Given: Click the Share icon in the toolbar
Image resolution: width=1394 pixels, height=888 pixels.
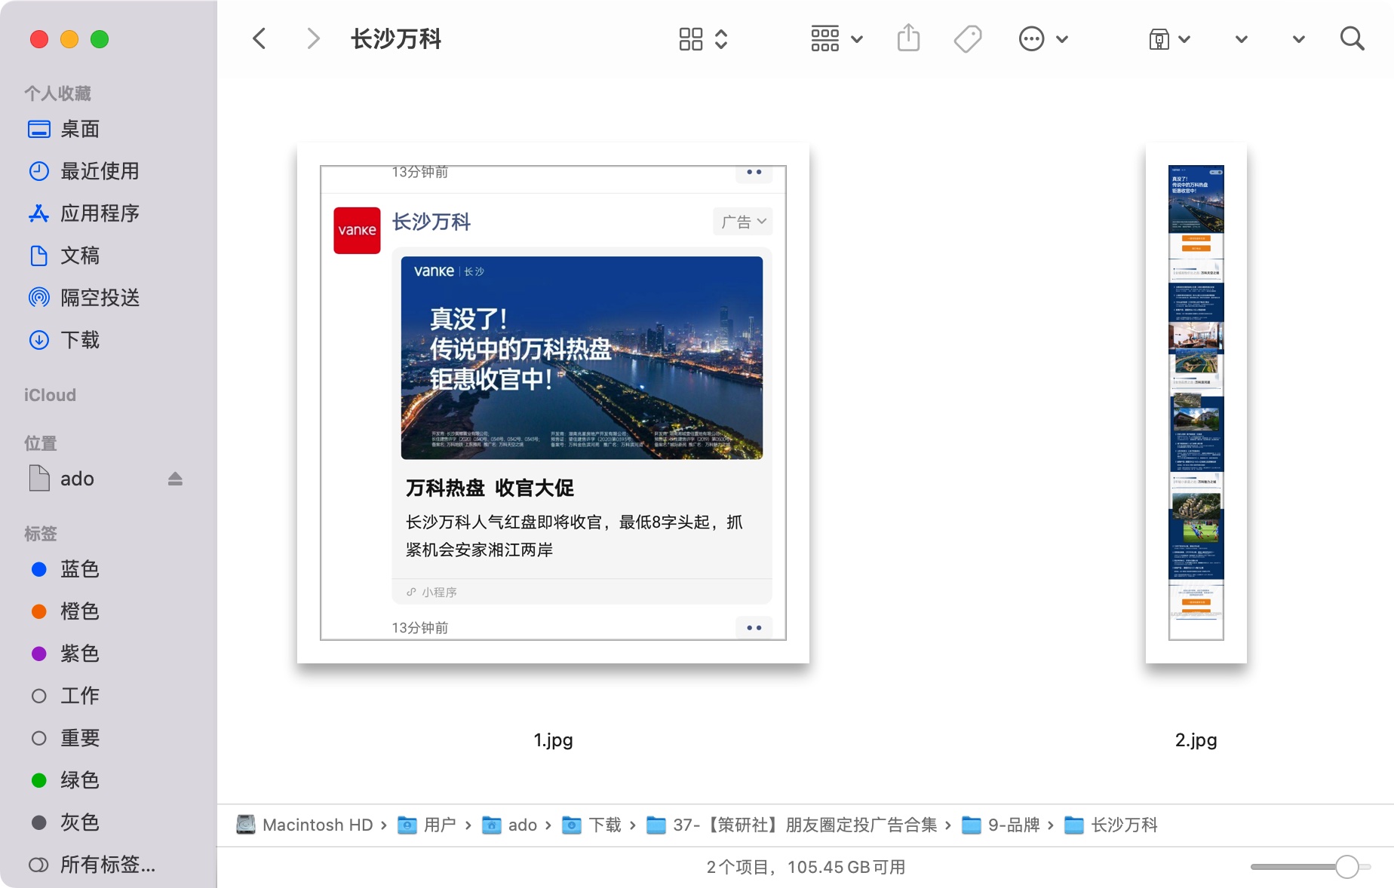Looking at the screenshot, I should pyautogui.click(x=909, y=38).
